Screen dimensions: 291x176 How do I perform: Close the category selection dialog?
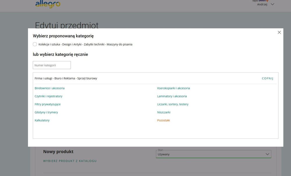[x=279, y=32]
